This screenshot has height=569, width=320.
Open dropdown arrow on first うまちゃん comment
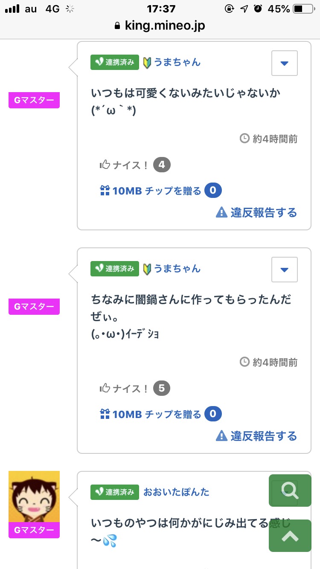tap(285, 63)
